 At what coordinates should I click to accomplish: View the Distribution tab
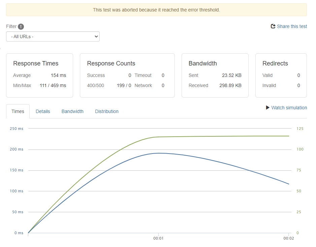pyautogui.click(x=107, y=111)
